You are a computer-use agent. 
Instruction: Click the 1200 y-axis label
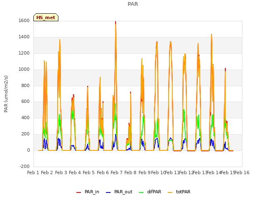coord(24,53)
